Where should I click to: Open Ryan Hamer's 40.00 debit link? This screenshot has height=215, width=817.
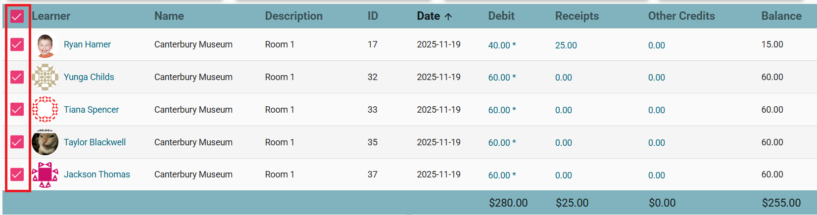tap(499, 45)
